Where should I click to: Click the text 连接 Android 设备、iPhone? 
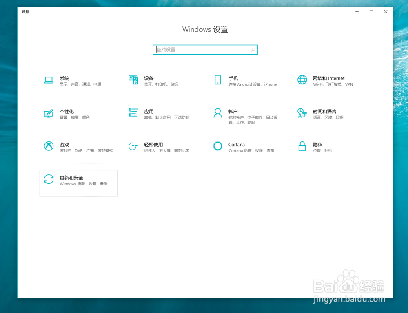click(253, 84)
